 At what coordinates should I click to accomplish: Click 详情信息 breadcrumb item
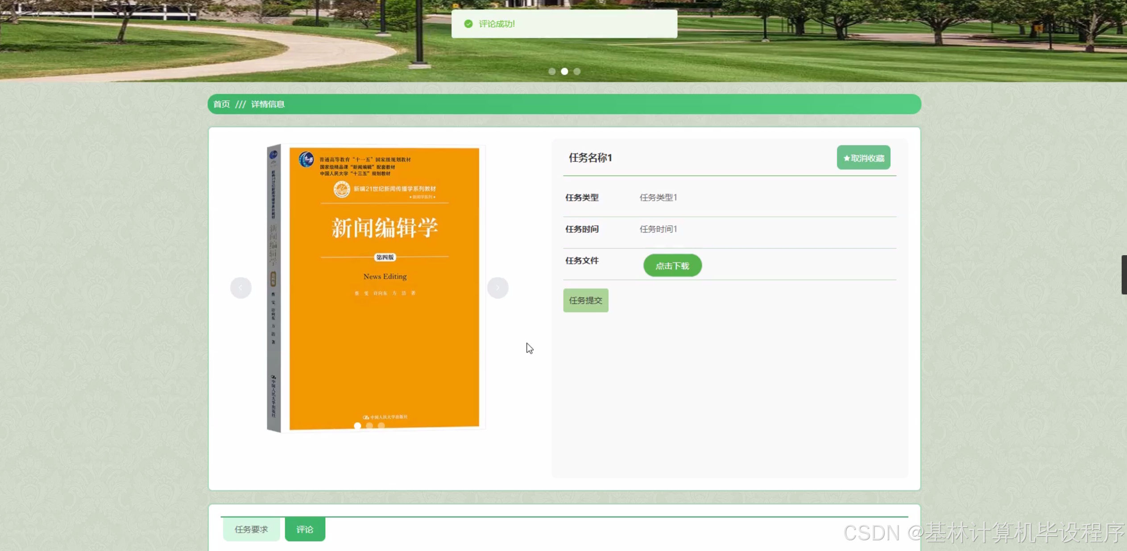coord(268,104)
